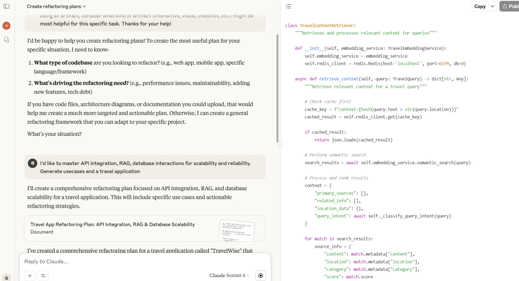This screenshot has width=519, height=281.
Task: Open the Travel App Refactoring Plan document card
Action: 144,228
